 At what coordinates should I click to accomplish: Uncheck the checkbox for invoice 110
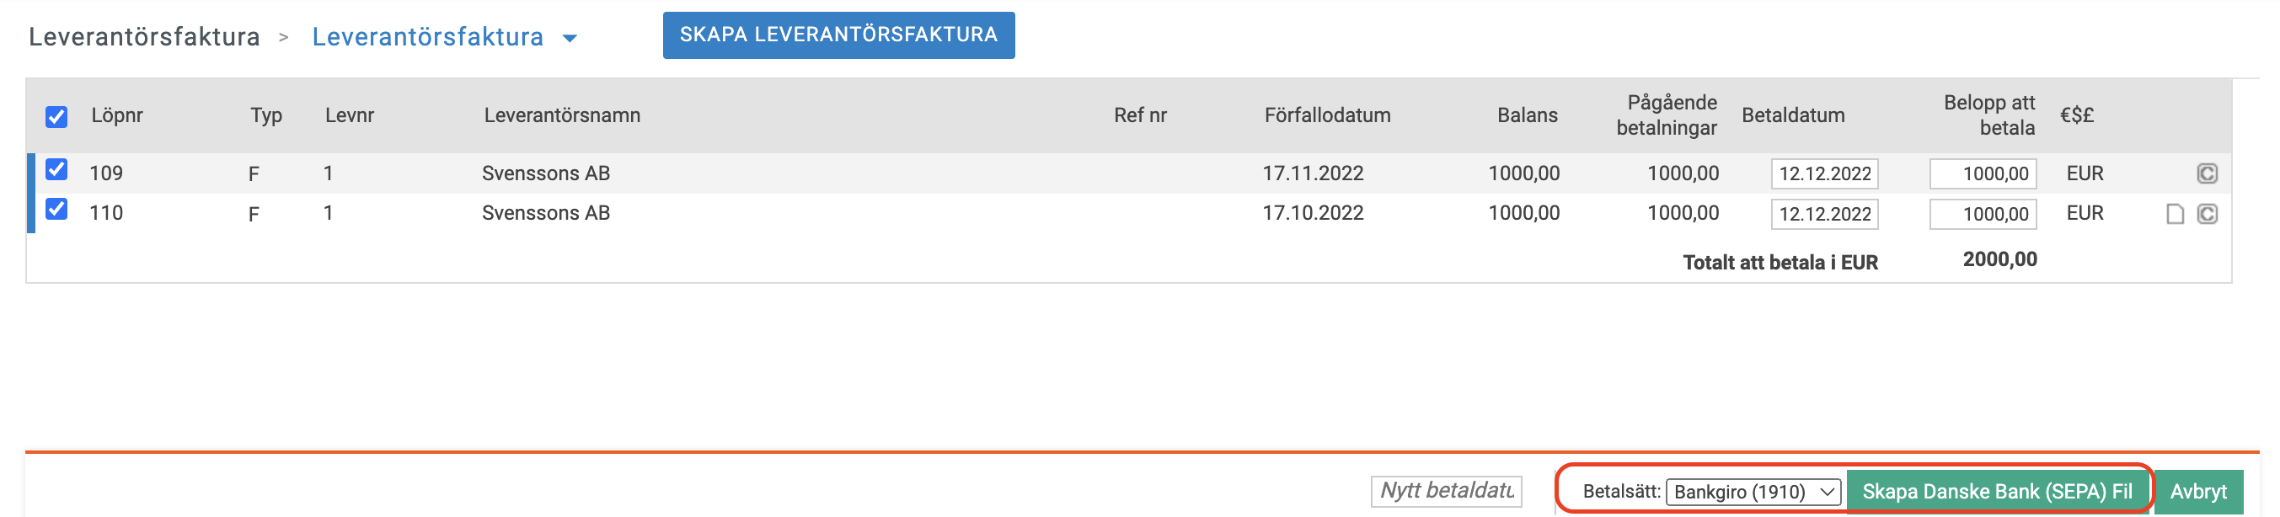point(56,210)
